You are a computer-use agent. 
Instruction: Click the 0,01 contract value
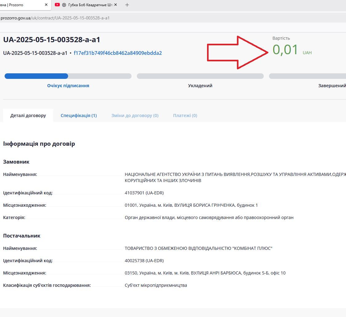click(x=285, y=49)
